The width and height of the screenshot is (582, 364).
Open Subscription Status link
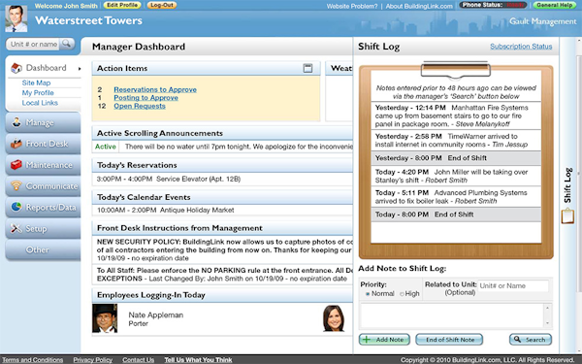(521, 47)
